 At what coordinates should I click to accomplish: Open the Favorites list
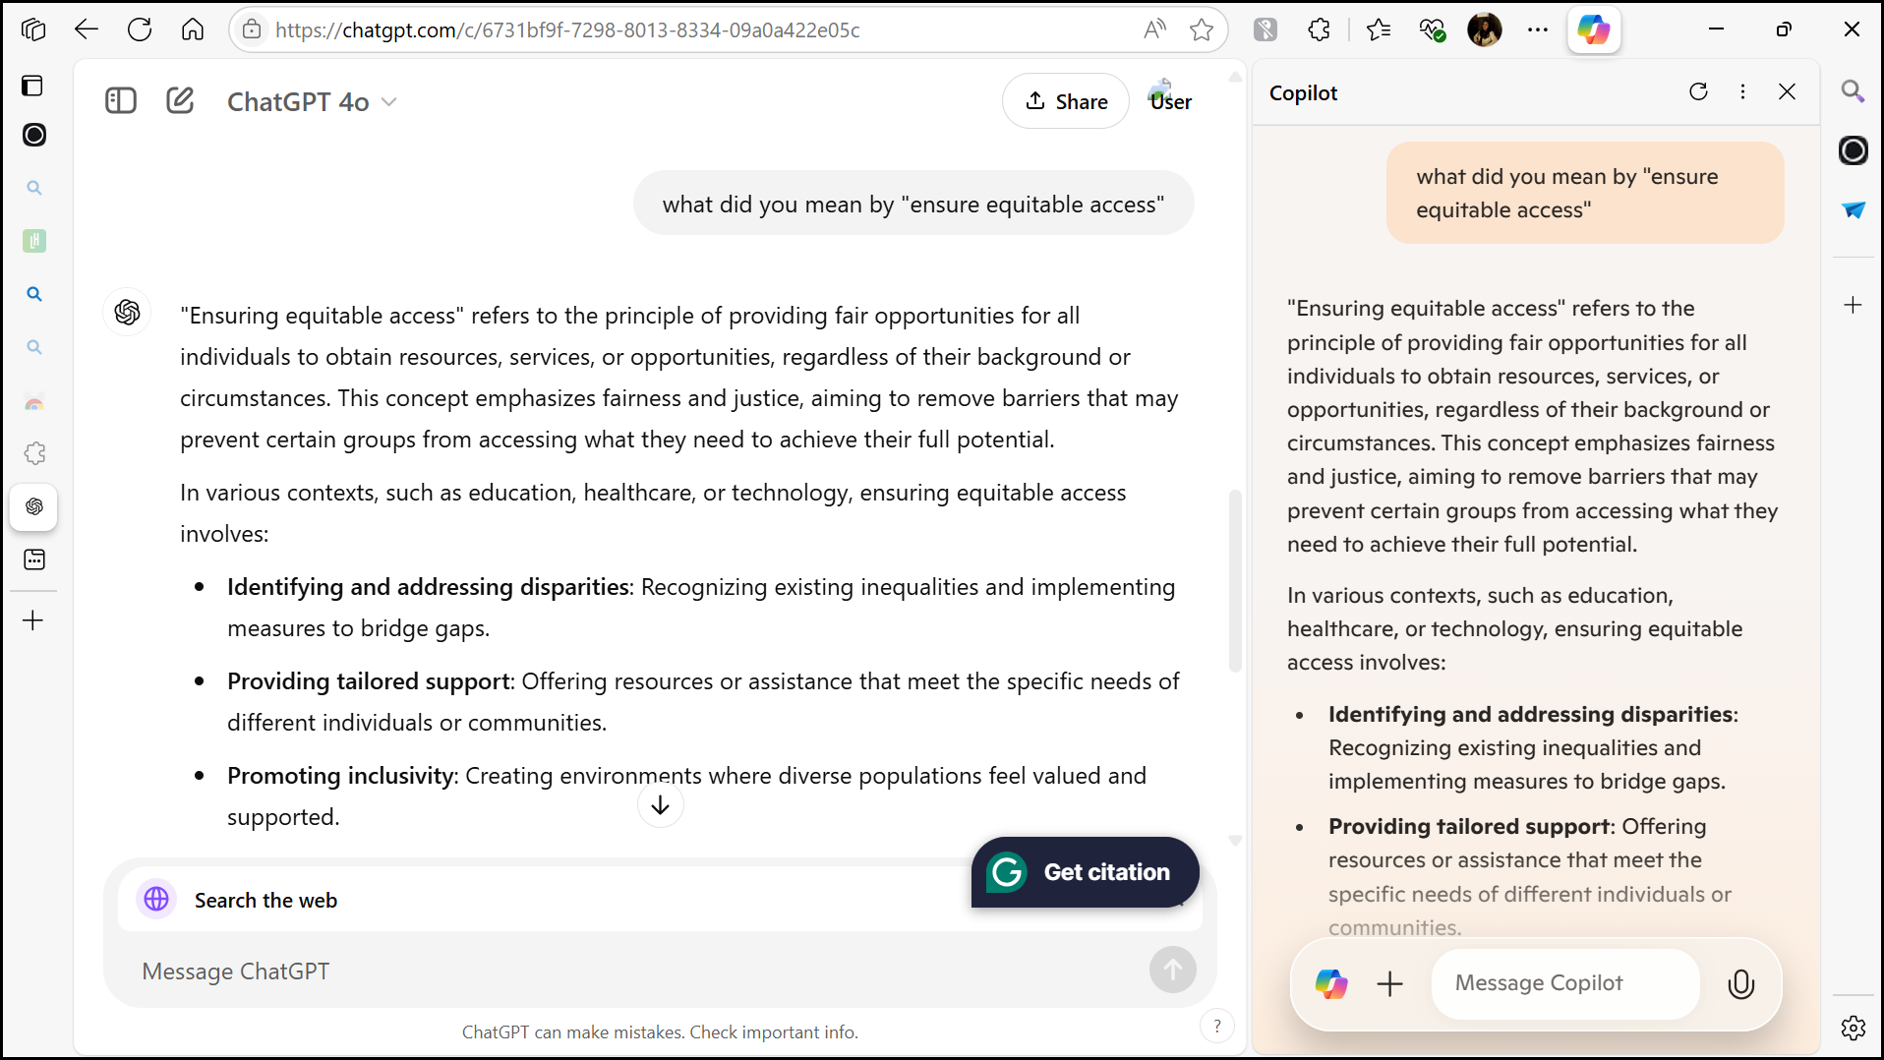click(1379, 29)
